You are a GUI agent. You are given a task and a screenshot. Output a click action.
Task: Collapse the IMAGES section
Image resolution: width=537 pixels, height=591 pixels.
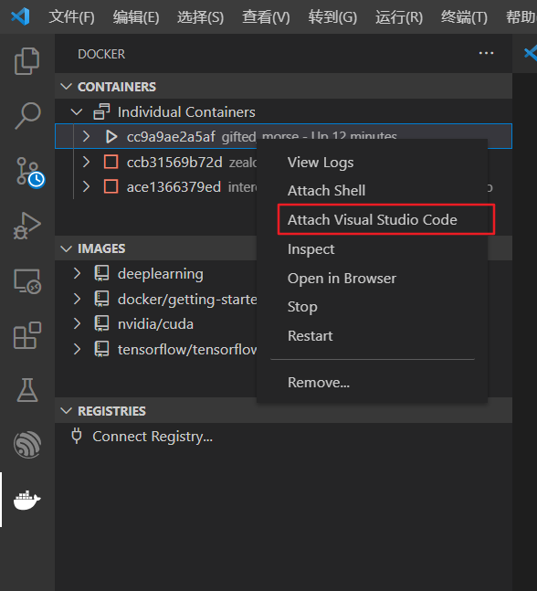[67, 248]
